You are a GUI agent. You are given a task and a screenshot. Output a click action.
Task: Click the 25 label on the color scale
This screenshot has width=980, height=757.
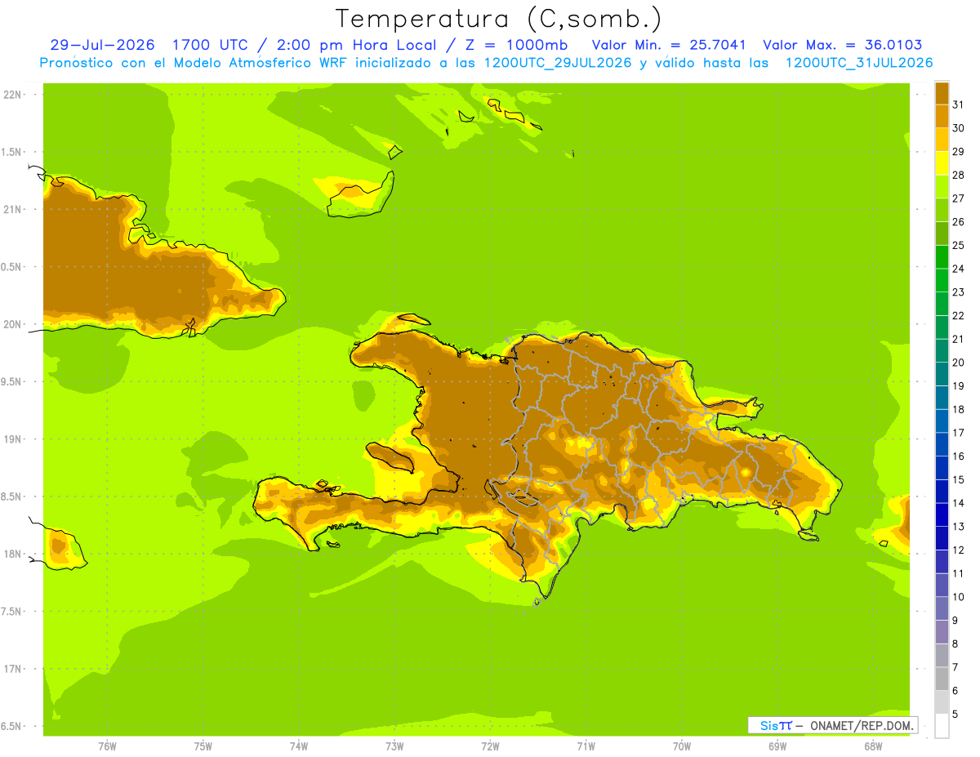click(958, 245)
